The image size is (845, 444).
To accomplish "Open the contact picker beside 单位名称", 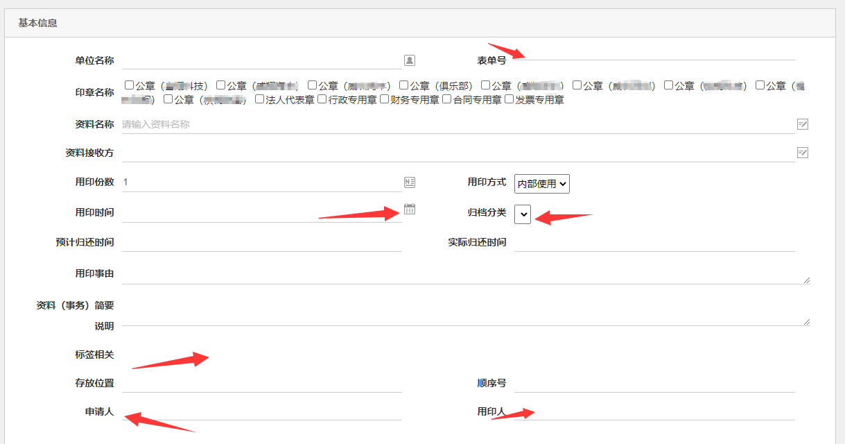I will [x=409, y=61].
